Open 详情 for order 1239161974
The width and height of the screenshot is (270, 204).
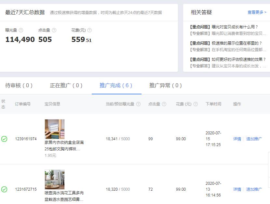pos(236,139)
